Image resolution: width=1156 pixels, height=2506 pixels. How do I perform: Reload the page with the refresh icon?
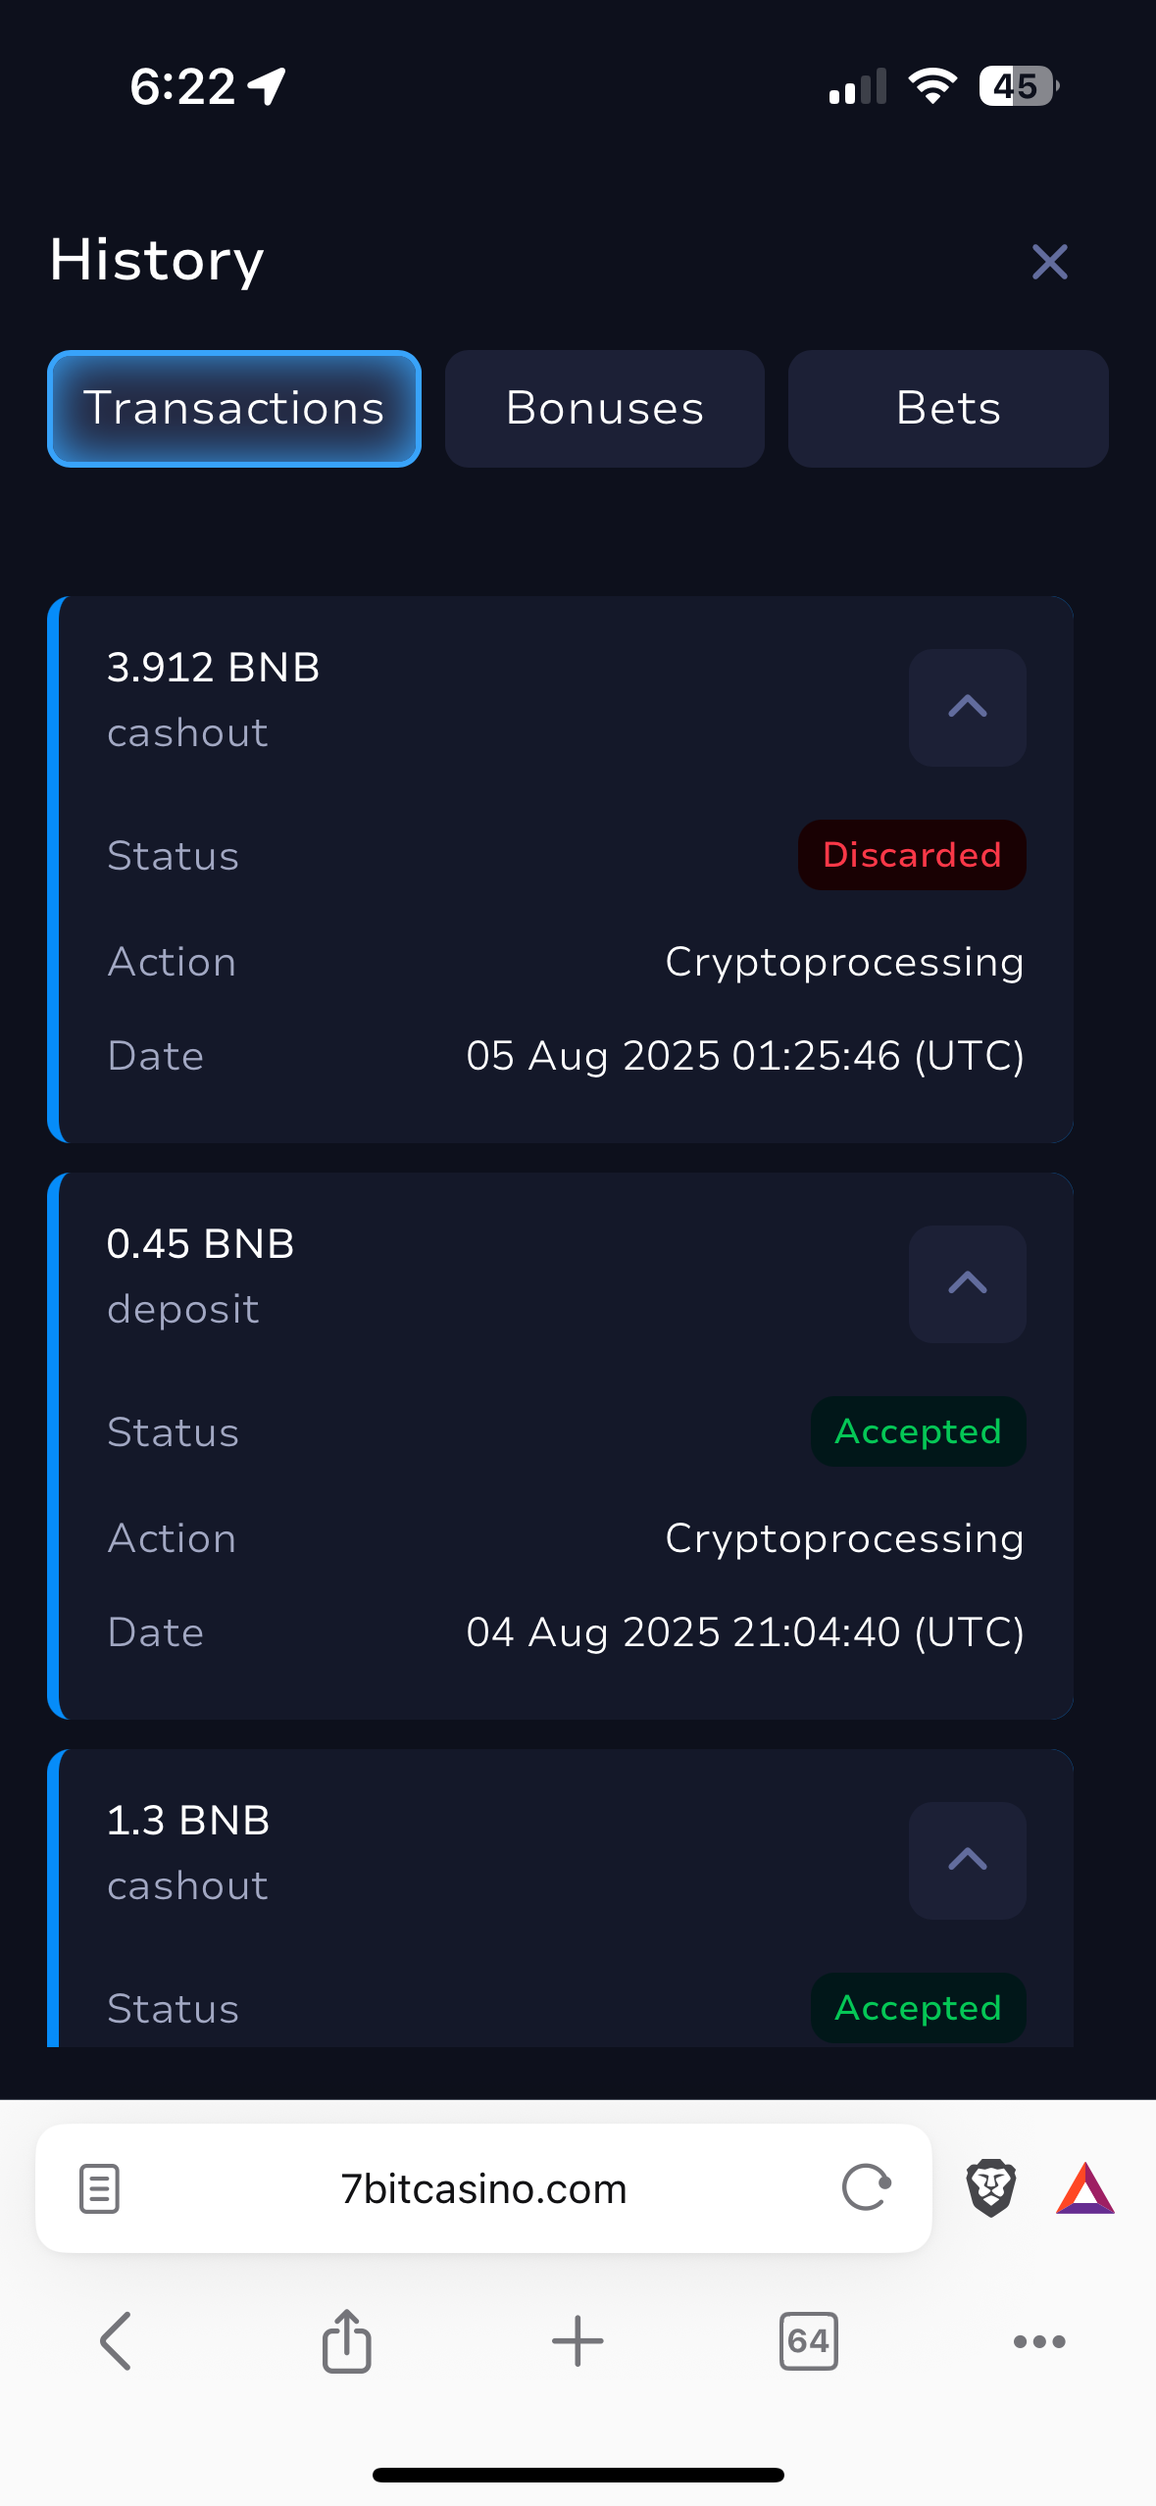[x=867, y=2187]
